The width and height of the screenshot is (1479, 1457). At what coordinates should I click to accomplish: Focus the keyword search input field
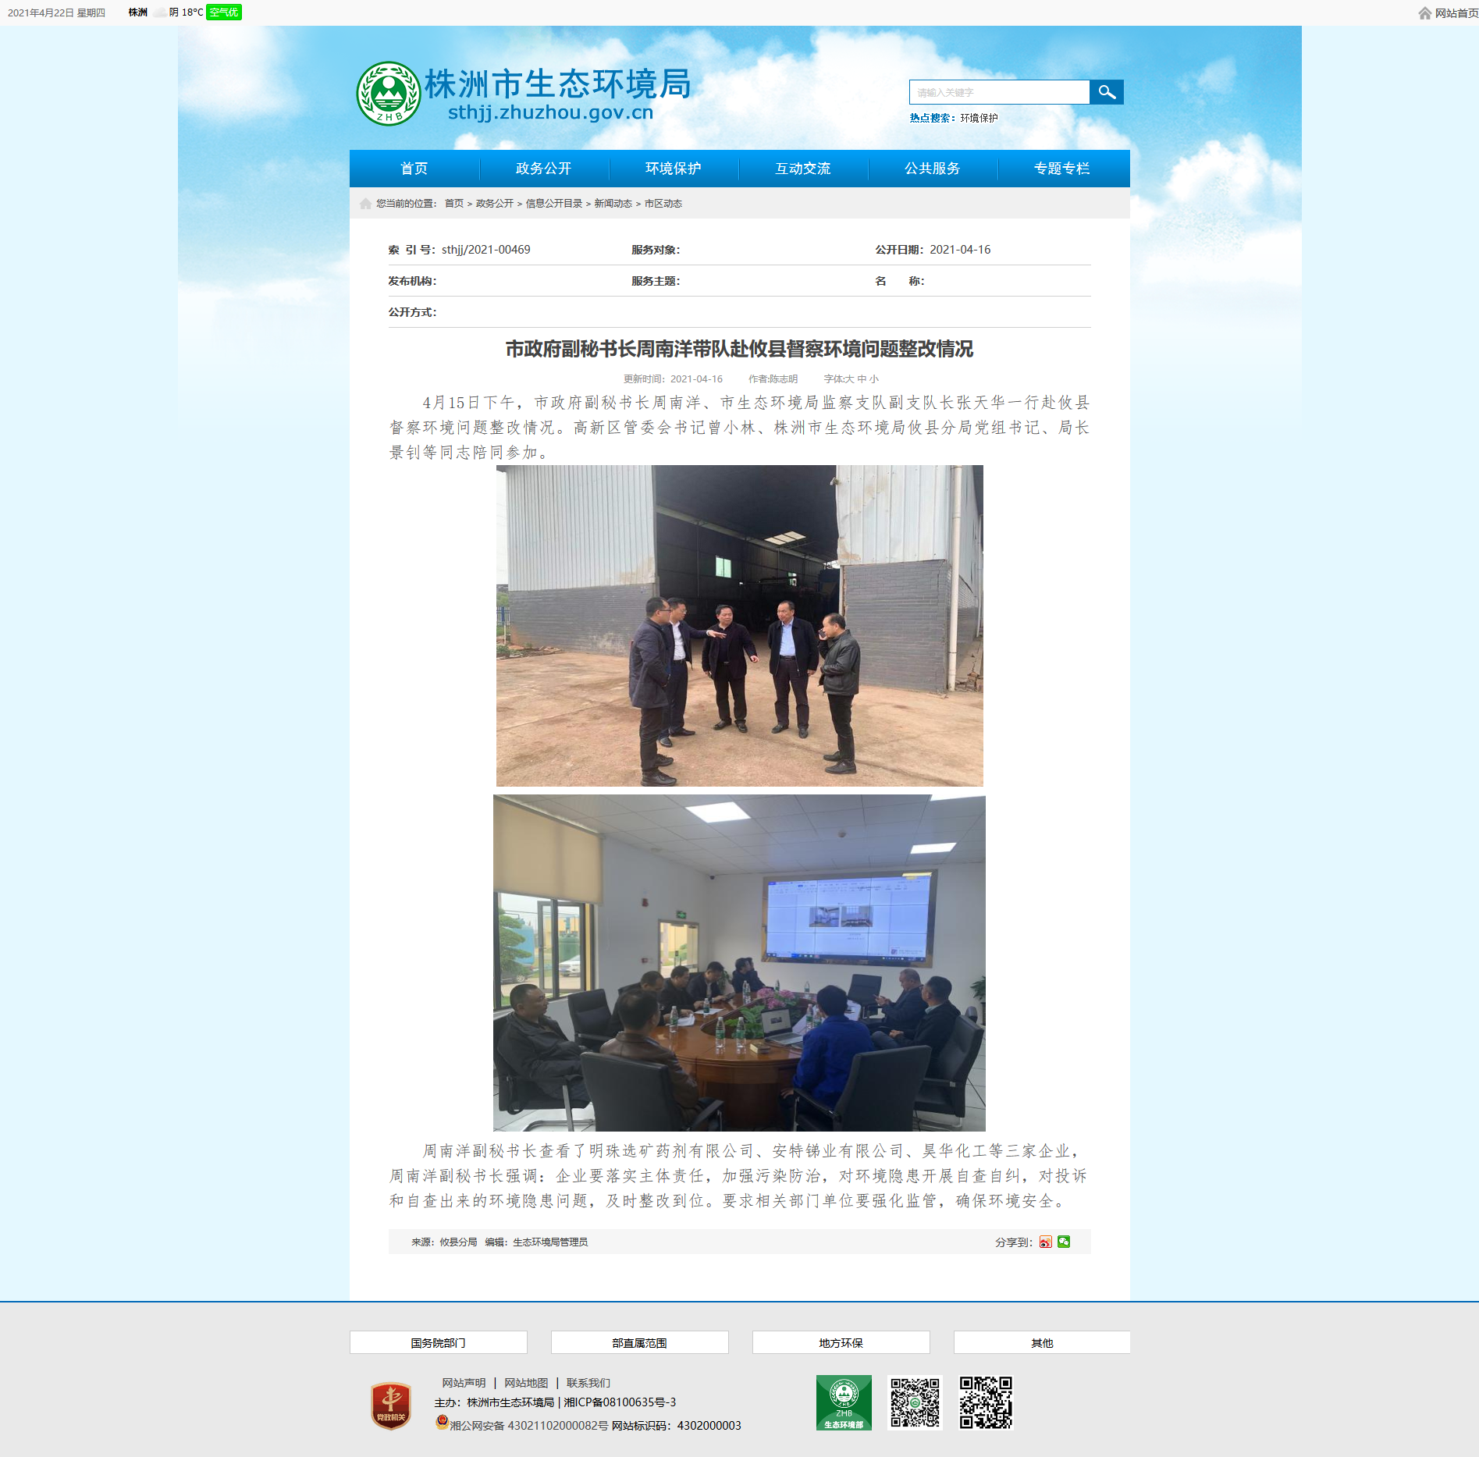pyautogui.click(x=999, y=92)
